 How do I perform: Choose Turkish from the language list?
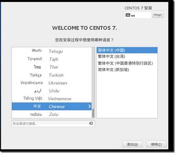point(52,75)
